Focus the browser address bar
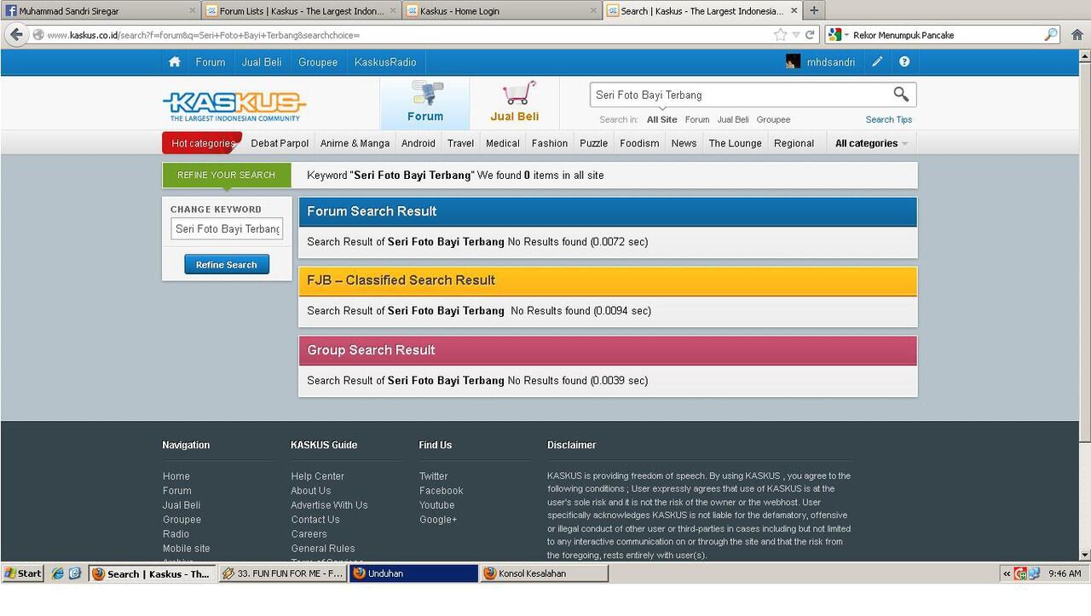Viewport: 1091px width, 616px height. tap(409, 35)
